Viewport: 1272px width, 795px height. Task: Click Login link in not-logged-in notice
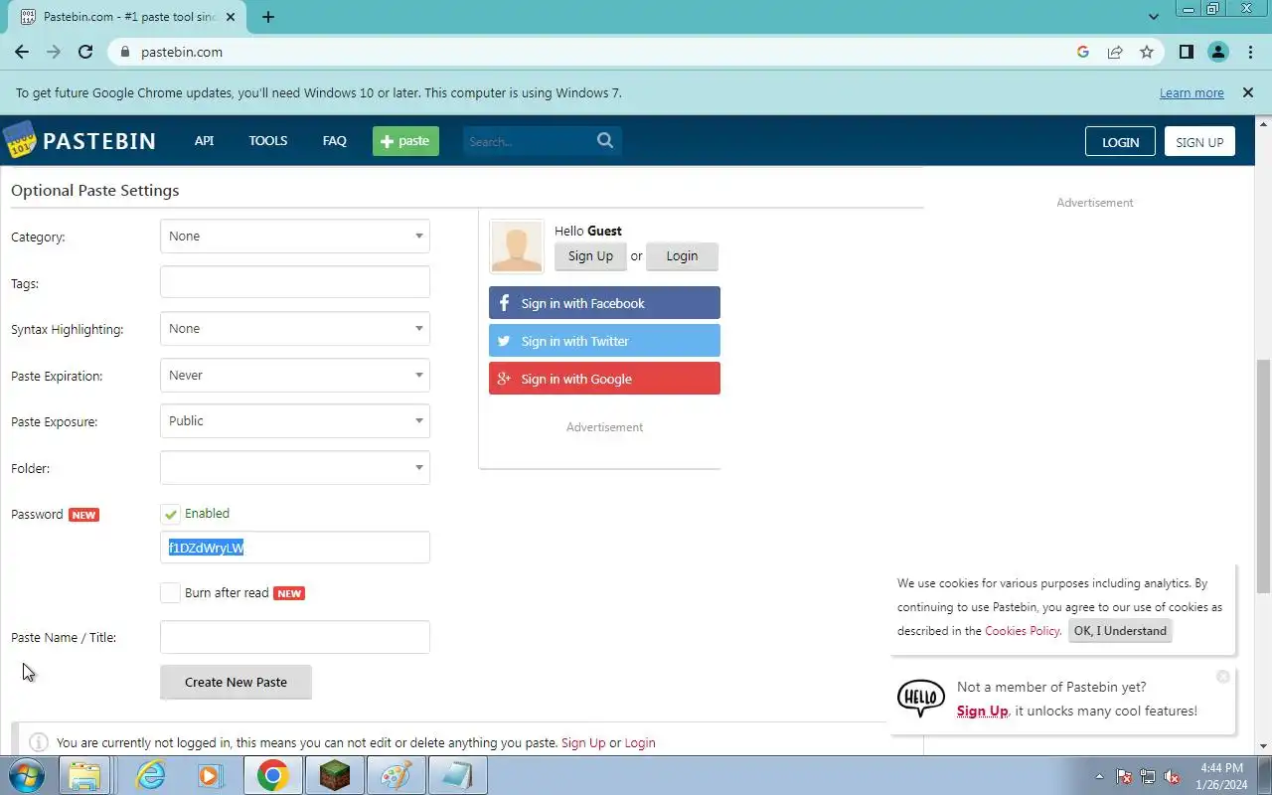point(640,742)
